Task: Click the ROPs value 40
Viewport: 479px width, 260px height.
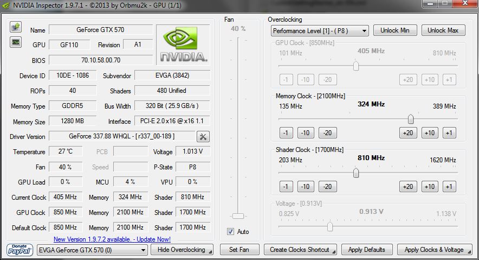Action: point(73,91)
